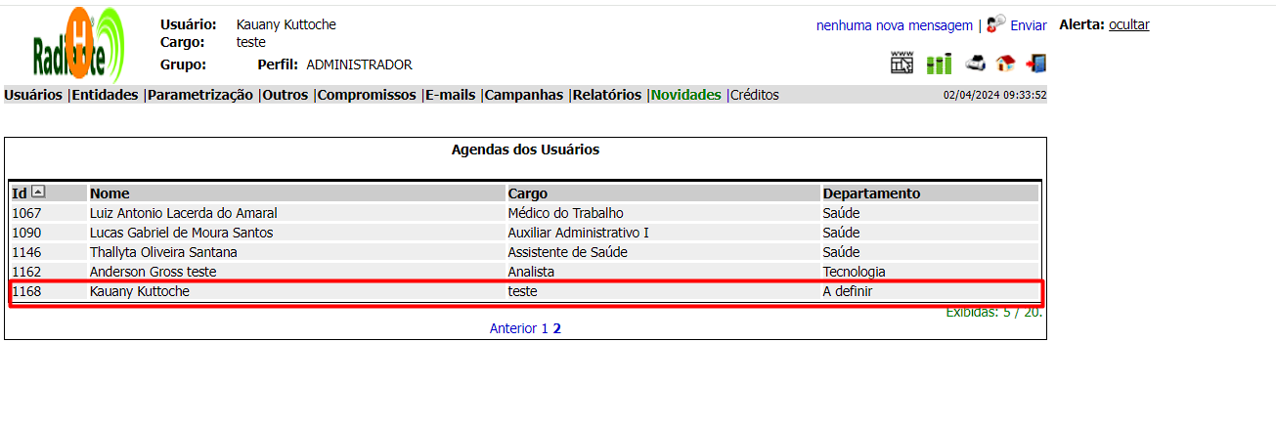This screenshot has height=428, width=1276.
Task: Click the Radiosite logo
Action: 78,46
